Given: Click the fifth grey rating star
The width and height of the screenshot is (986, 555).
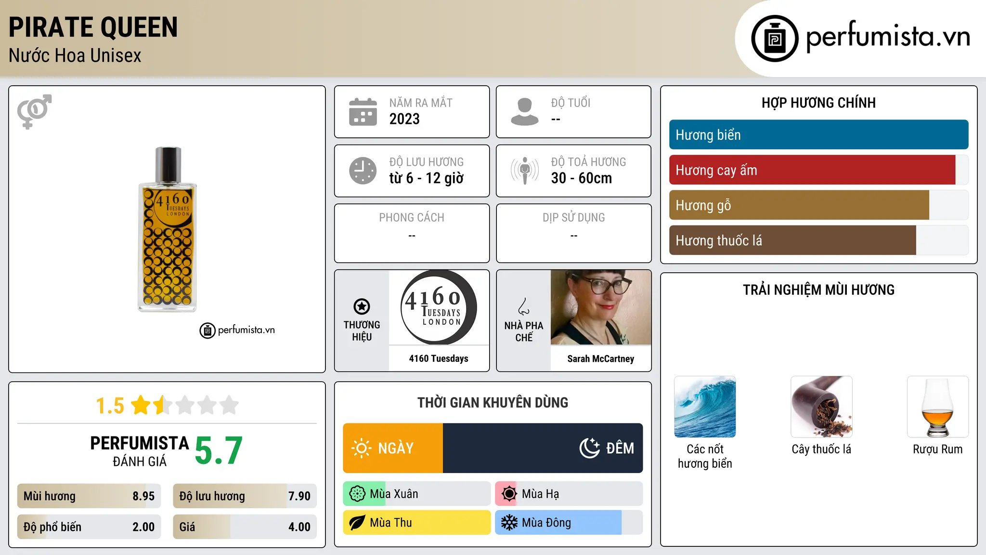Looking at the screenshot, I should [229, 405].
